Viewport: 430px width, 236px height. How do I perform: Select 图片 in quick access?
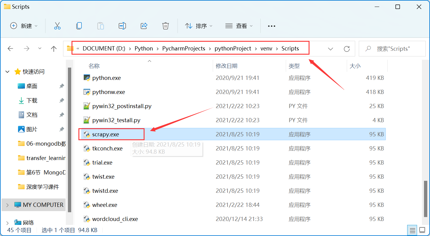[32, 129]
